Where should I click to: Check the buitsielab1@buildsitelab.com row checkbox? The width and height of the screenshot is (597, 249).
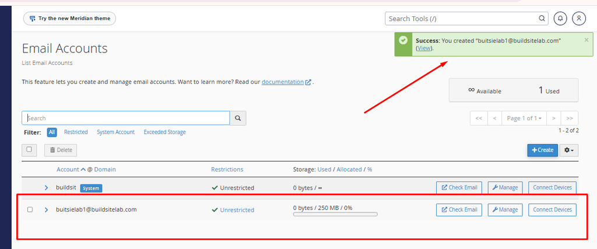pos(30,209)
